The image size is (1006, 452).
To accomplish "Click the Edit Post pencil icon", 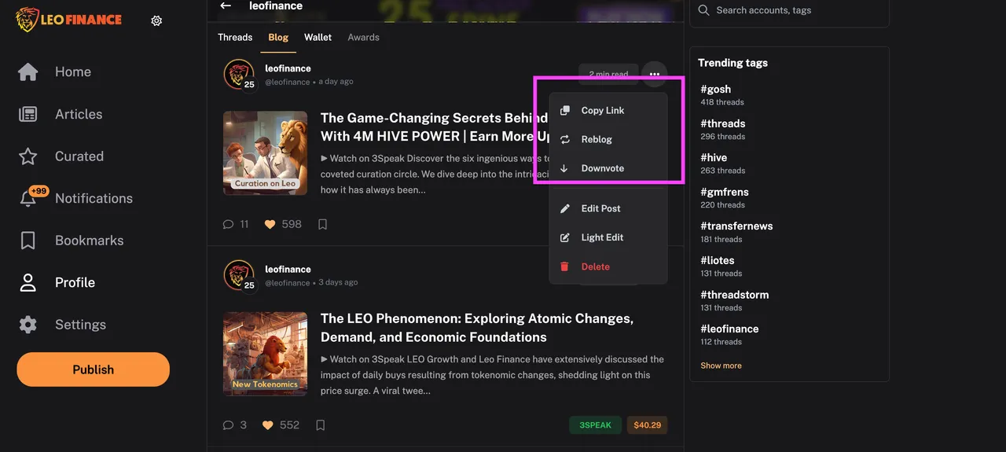I will (x=564, y=208).
